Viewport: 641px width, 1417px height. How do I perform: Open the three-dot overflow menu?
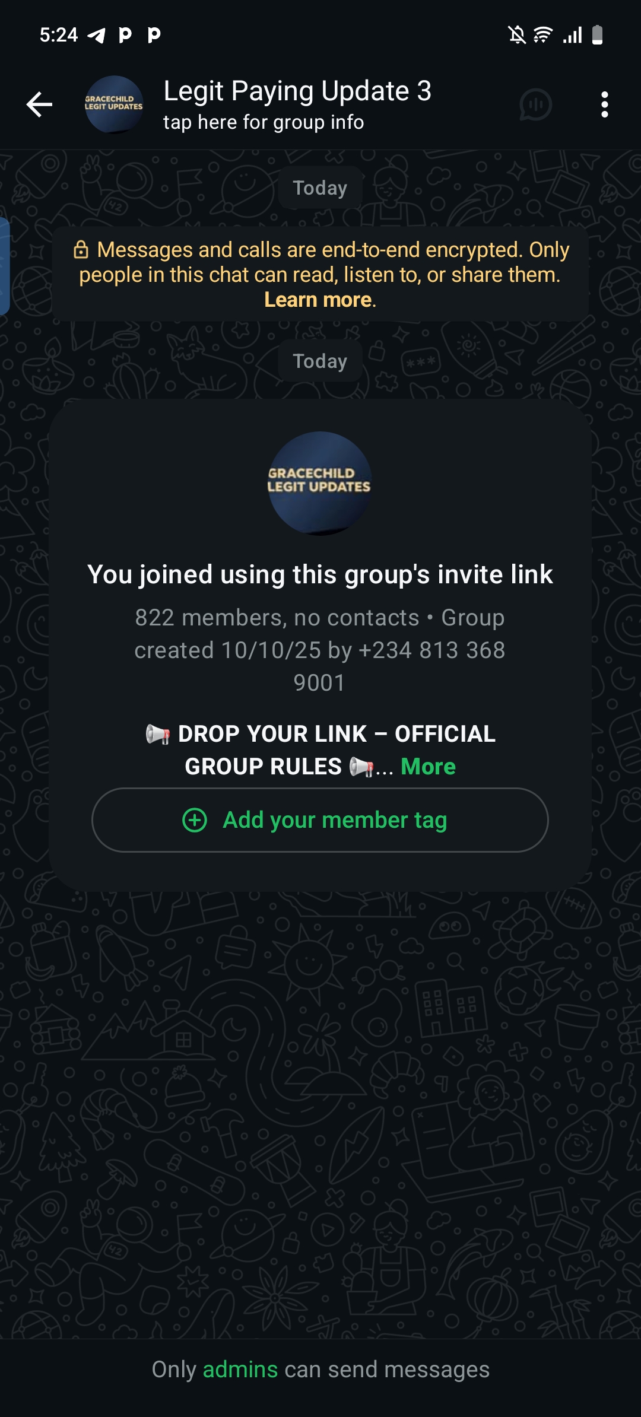pyautogui.click(x=604, y=104)
